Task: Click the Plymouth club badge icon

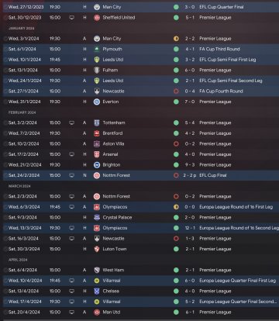Action: pyautogui.click(x=97, y=49)
